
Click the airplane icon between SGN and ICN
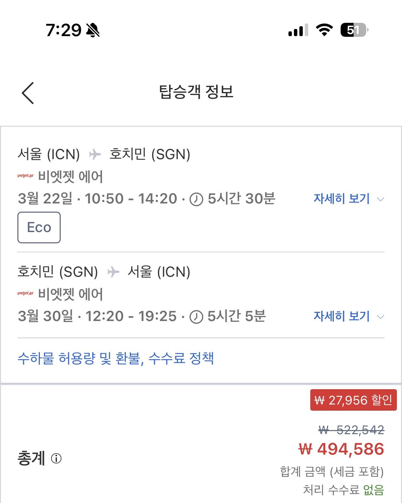(x=113, y=272)
